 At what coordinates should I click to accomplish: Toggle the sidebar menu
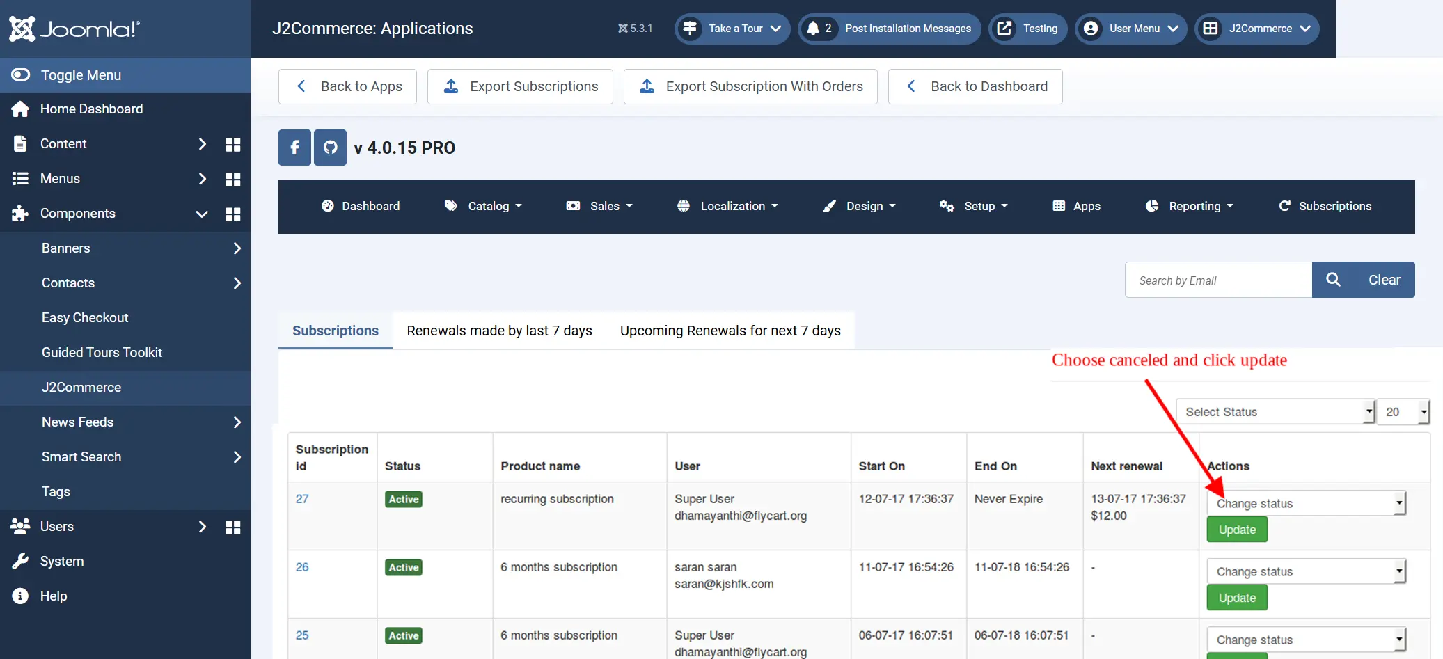point(125,75)
